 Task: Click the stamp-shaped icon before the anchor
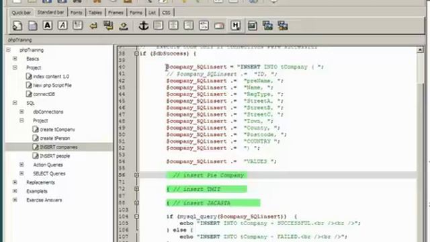(124, 26)
